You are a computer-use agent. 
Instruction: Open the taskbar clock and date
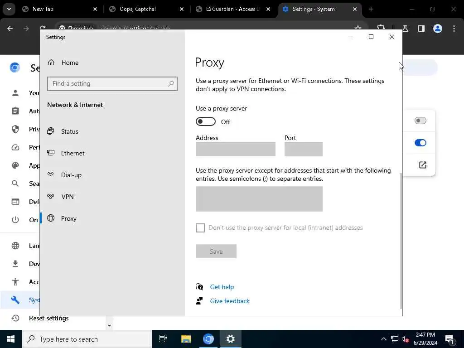pos(425,339)
